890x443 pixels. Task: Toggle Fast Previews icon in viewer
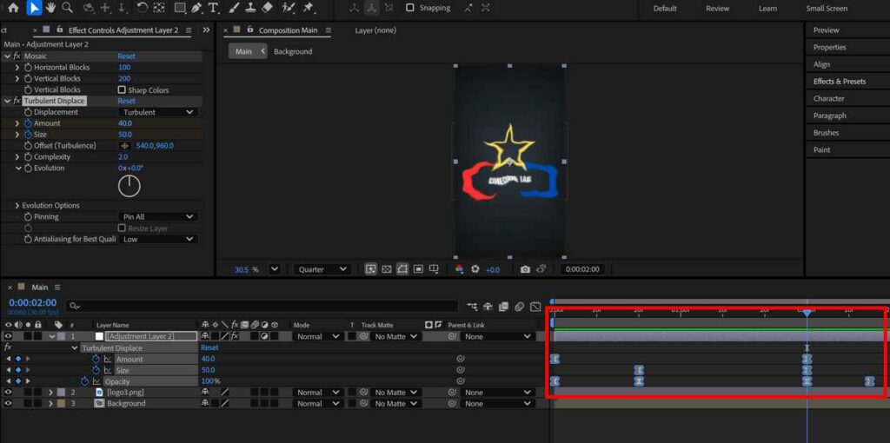click(370, 269)
